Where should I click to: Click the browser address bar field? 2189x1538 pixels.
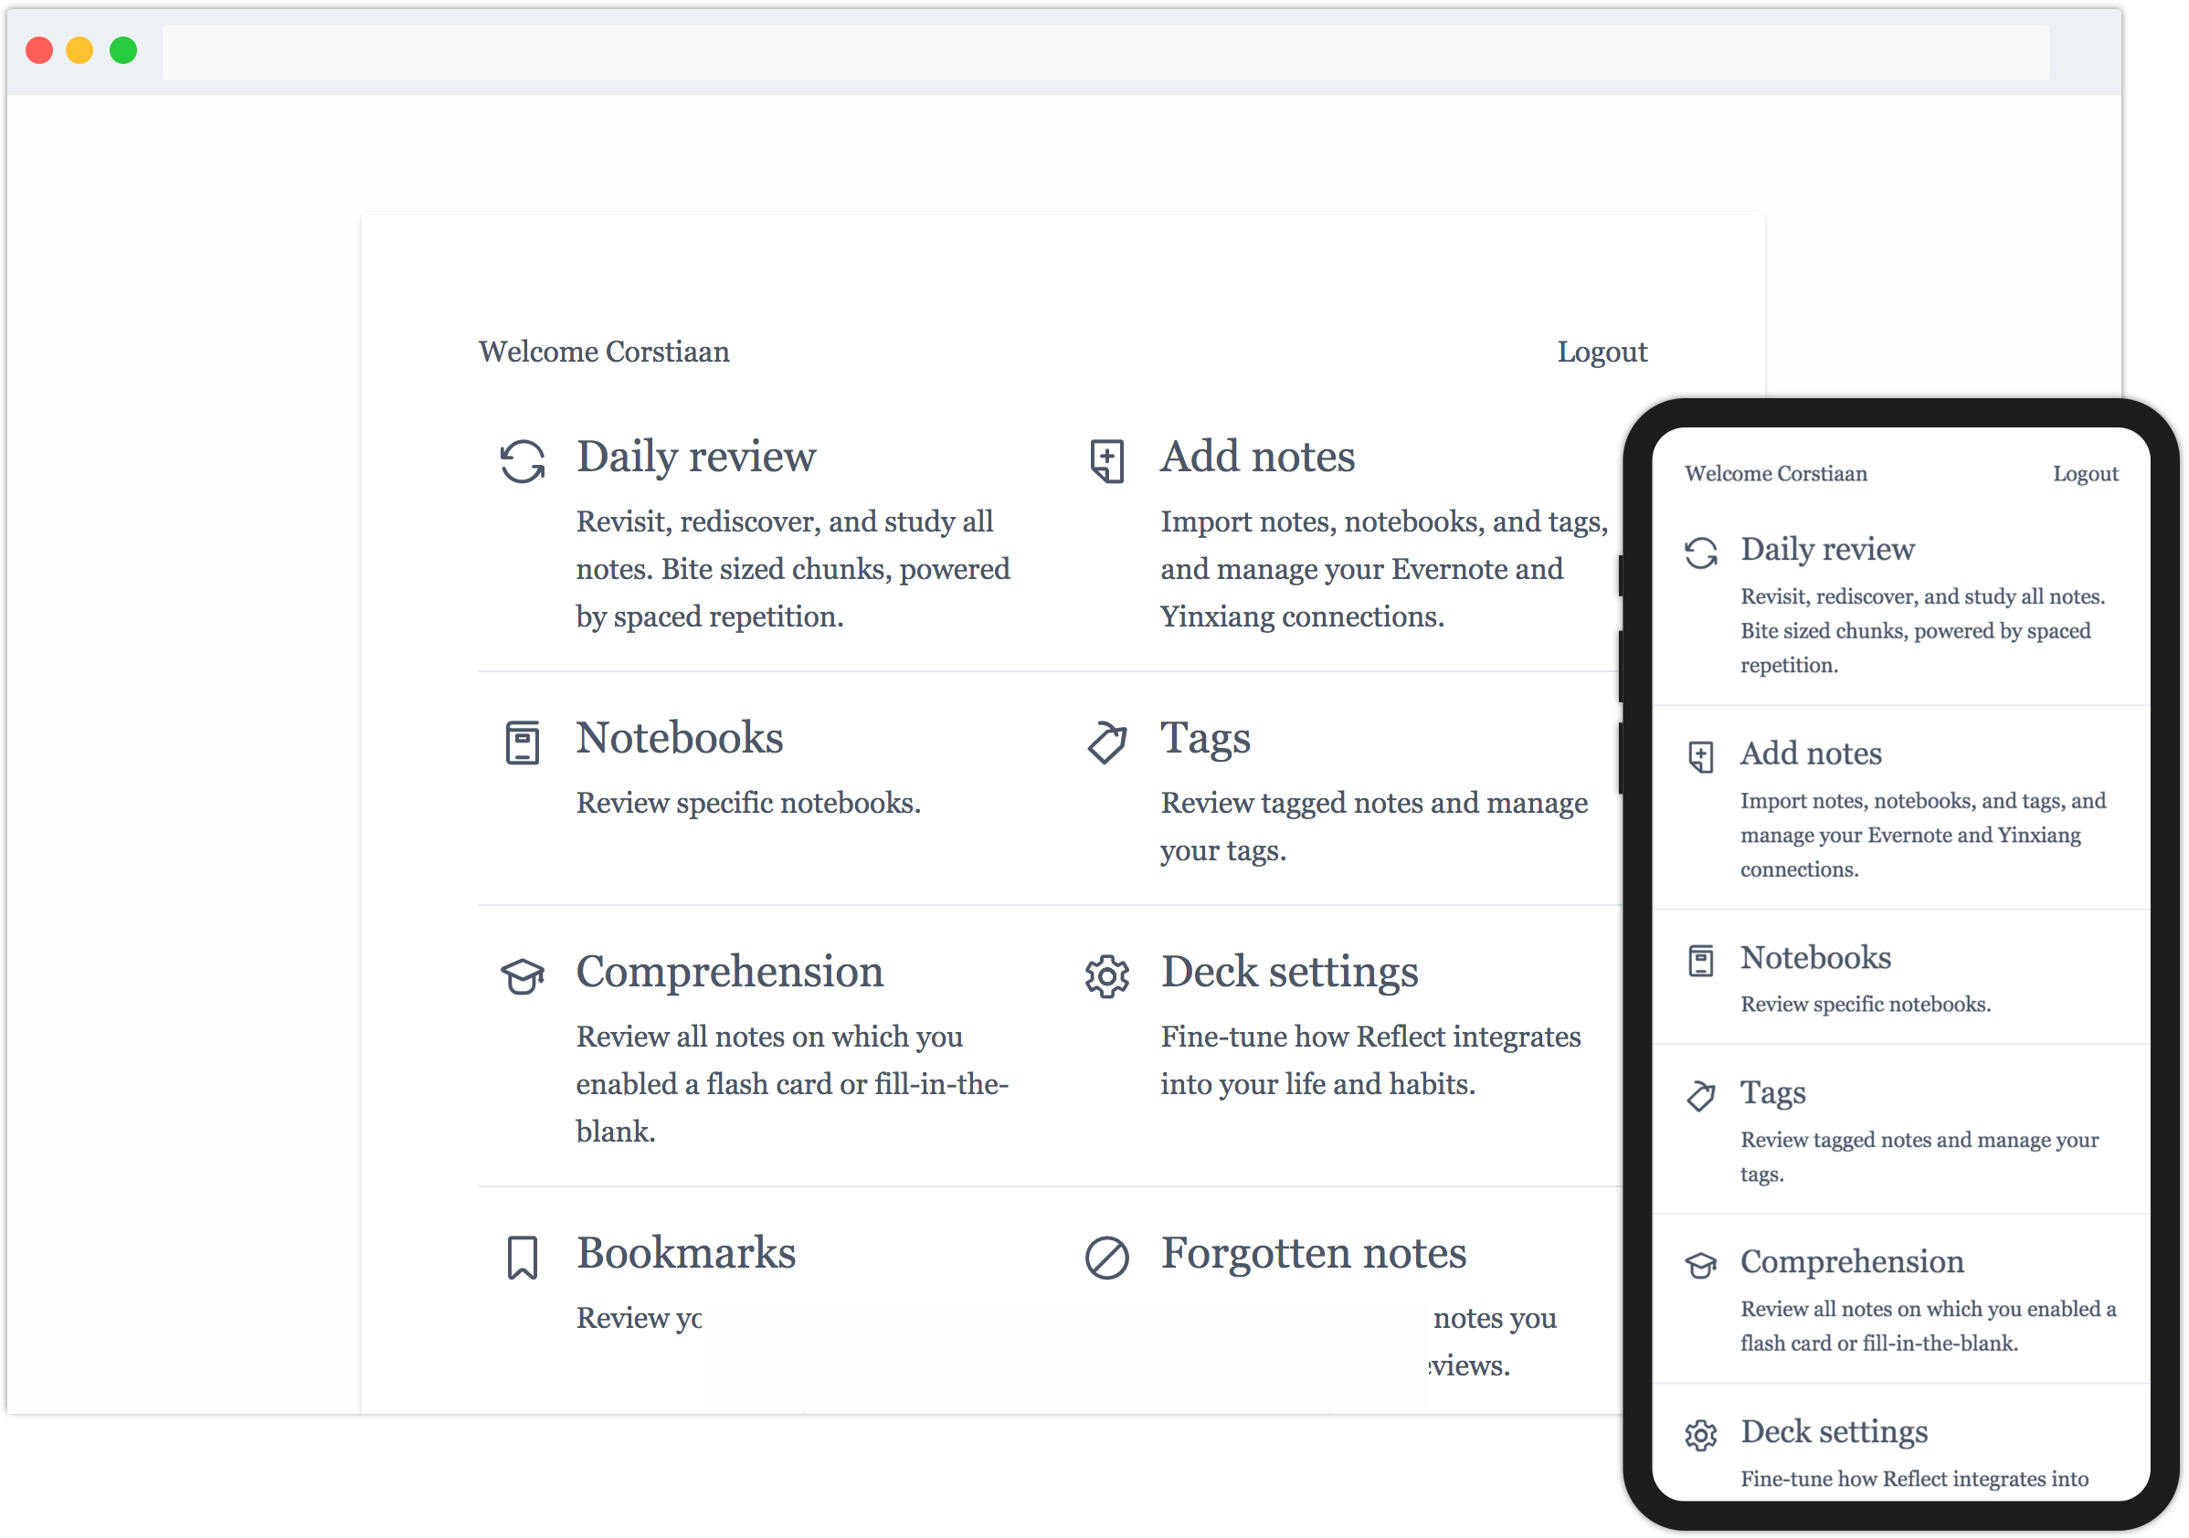coord(1106,52)
